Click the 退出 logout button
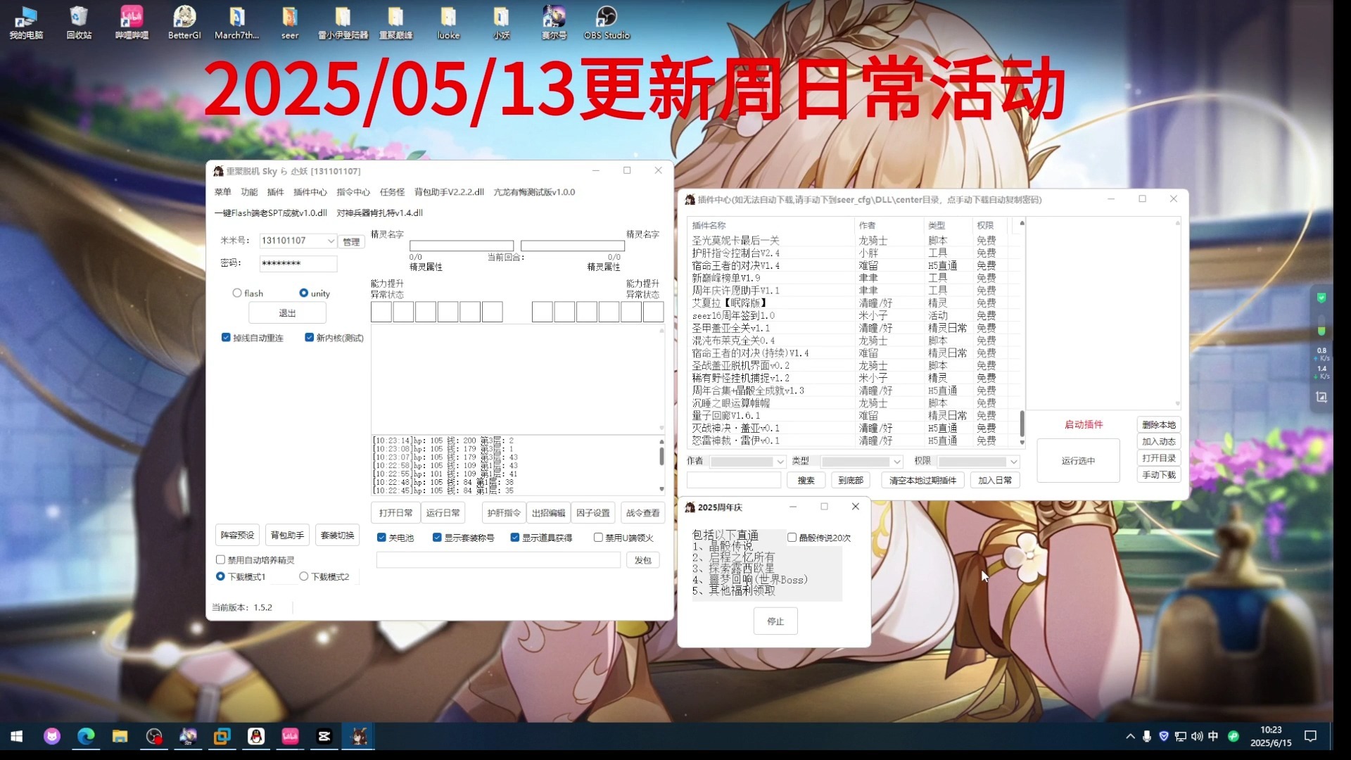 [287, 313]
